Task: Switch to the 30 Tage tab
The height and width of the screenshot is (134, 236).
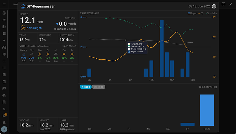Action: pos(99,87)
